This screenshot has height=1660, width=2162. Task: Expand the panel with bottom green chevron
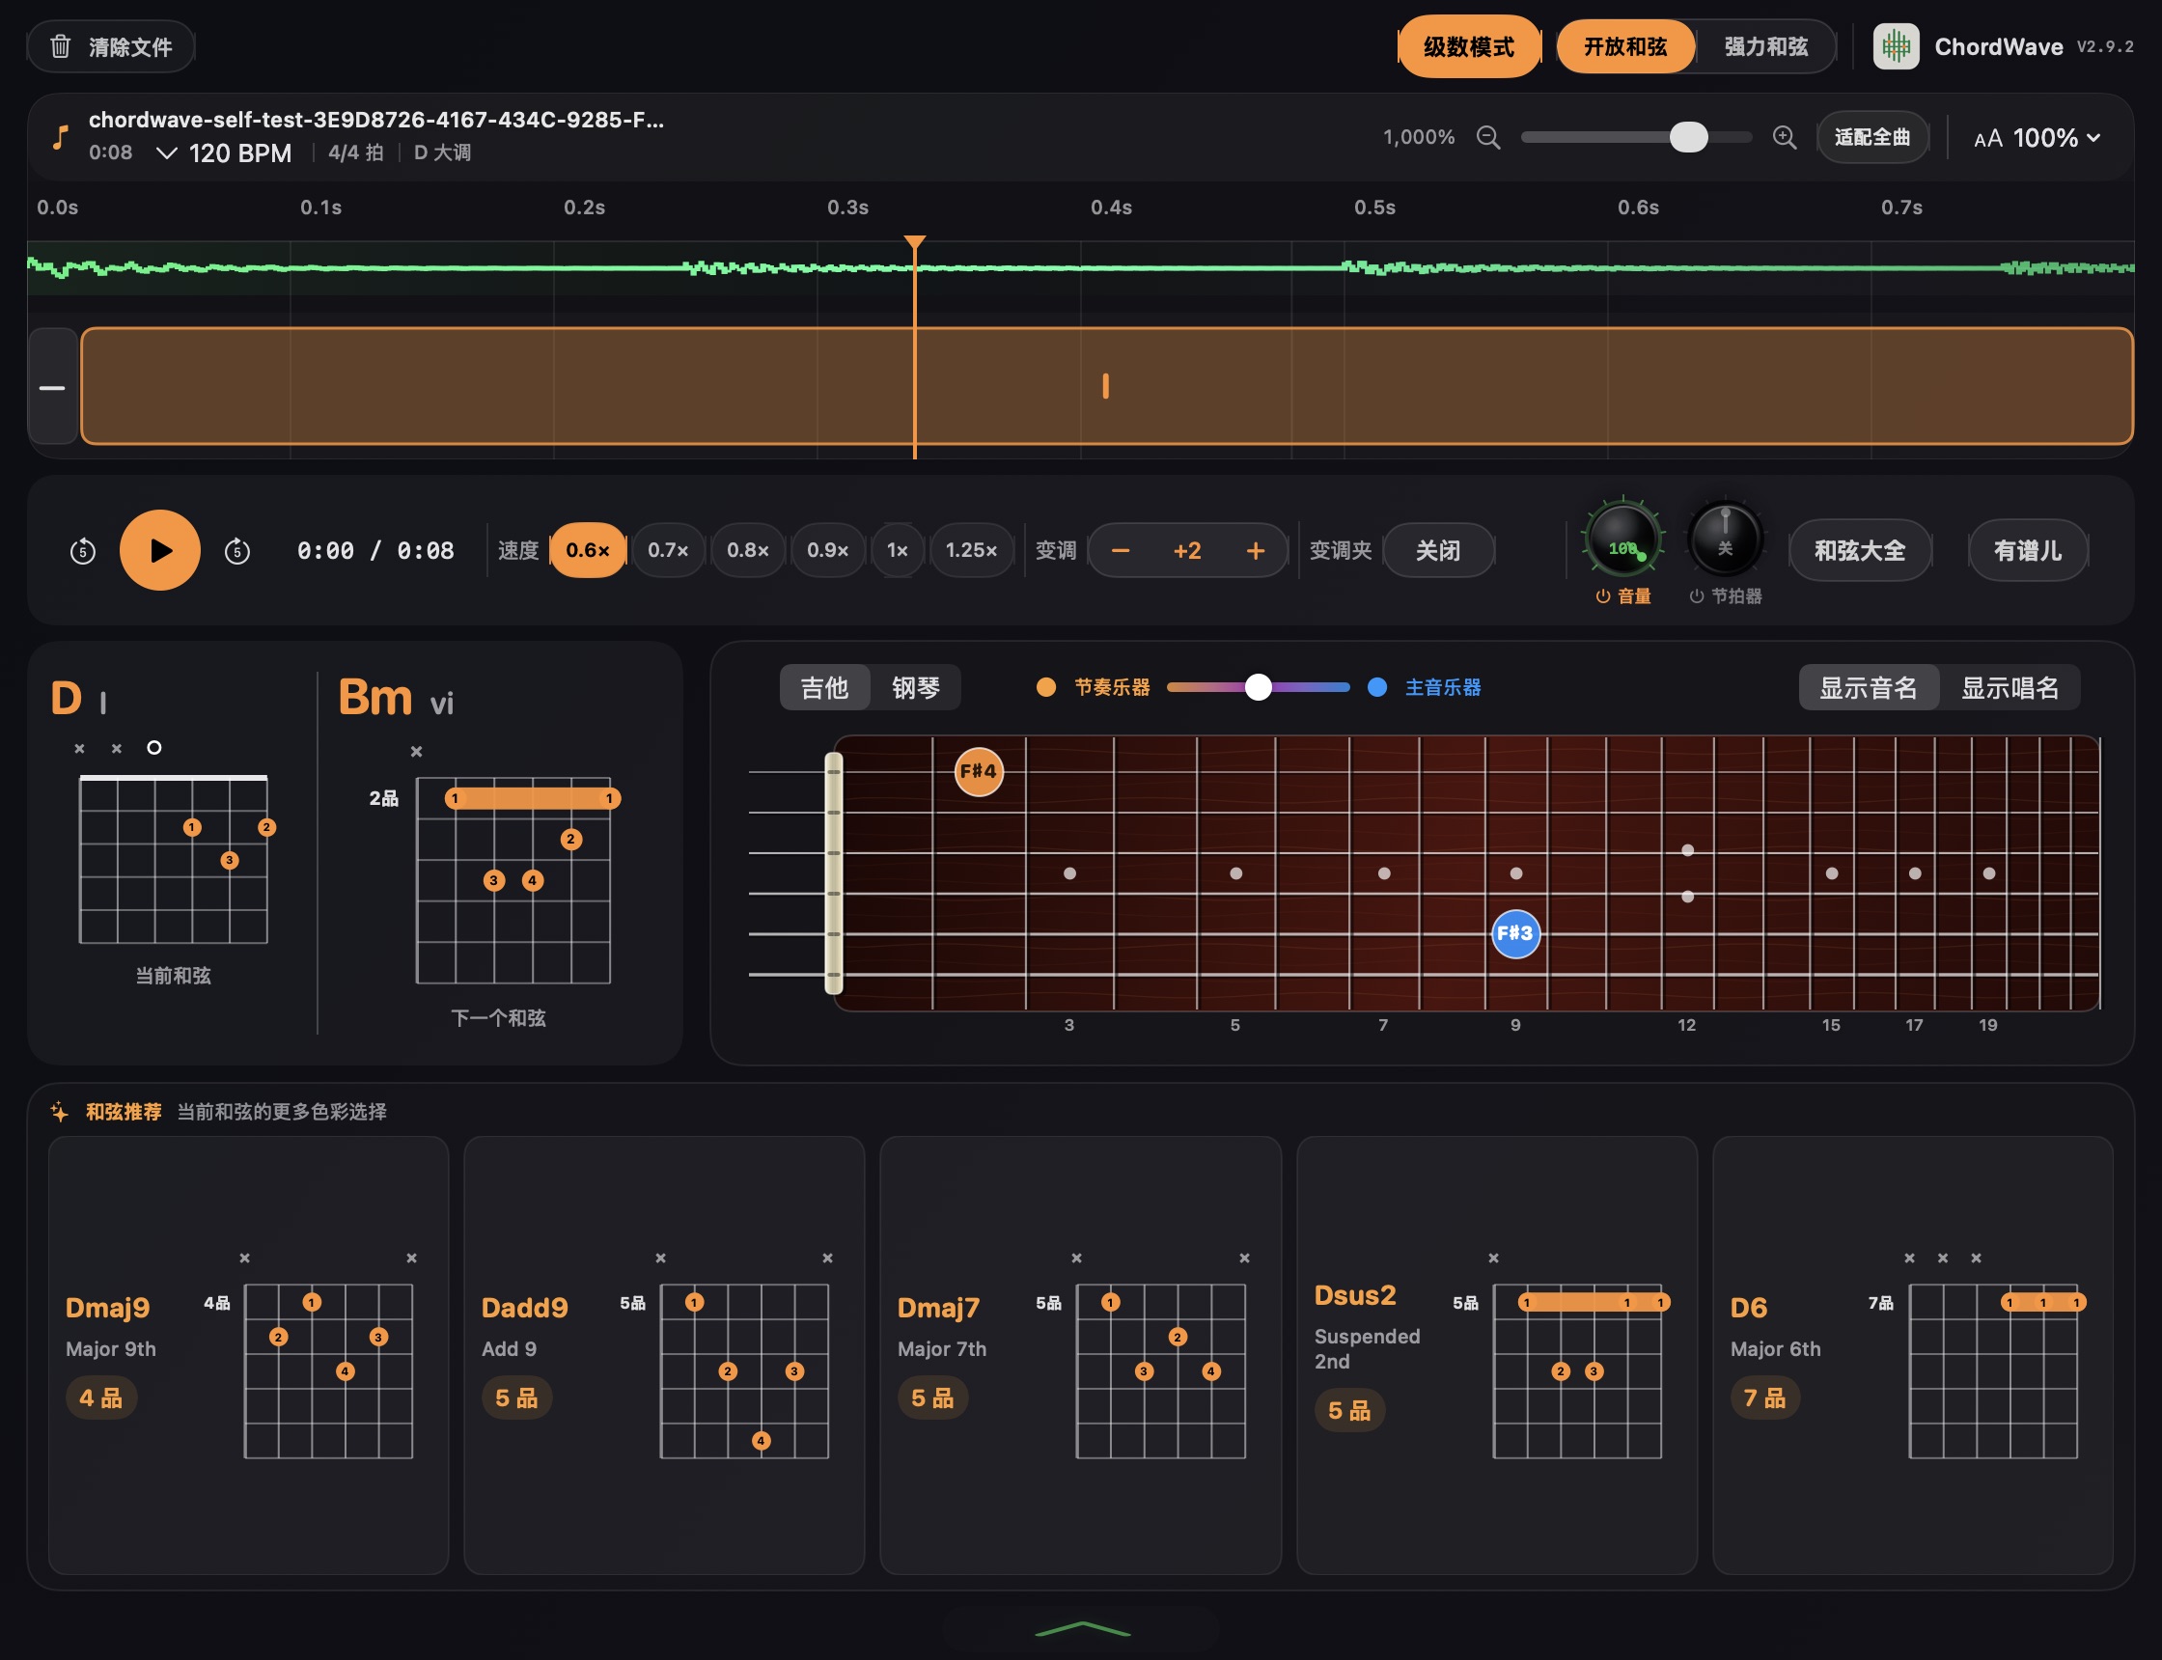[x=1082, y=1628]
